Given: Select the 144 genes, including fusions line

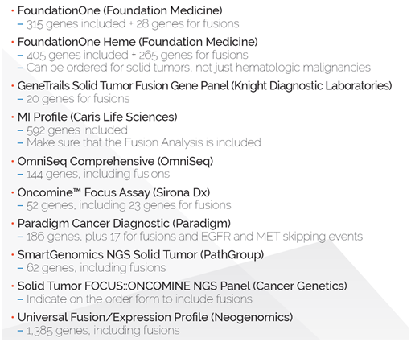Looking at the screenshot, I should pyautogui.click(x=98, y=175).
